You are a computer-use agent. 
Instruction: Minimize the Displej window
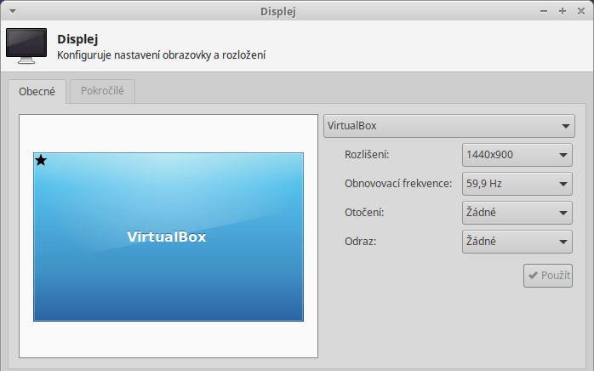click(x=544, y=11)
